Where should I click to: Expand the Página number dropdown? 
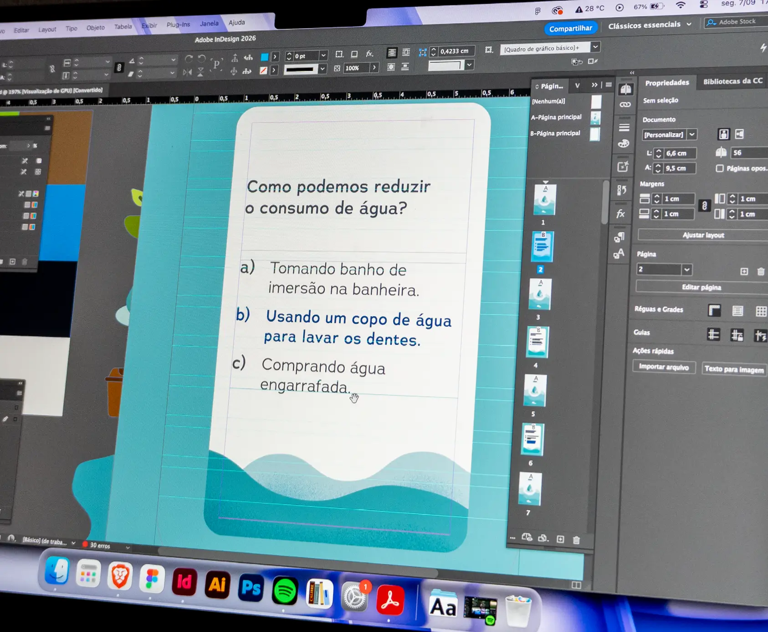tap(686, 270)
